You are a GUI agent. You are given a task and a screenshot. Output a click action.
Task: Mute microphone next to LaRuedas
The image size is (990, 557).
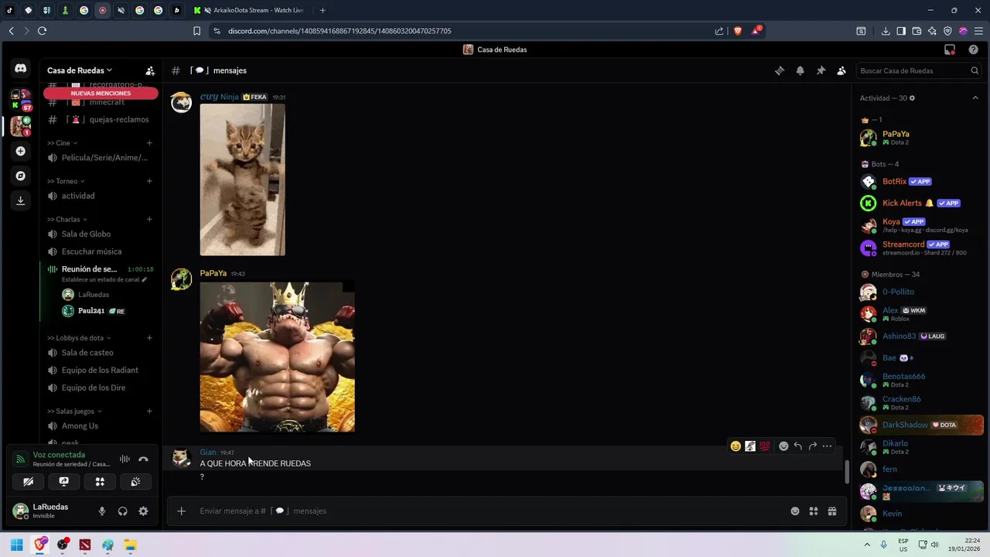click(x=101, y=511)
